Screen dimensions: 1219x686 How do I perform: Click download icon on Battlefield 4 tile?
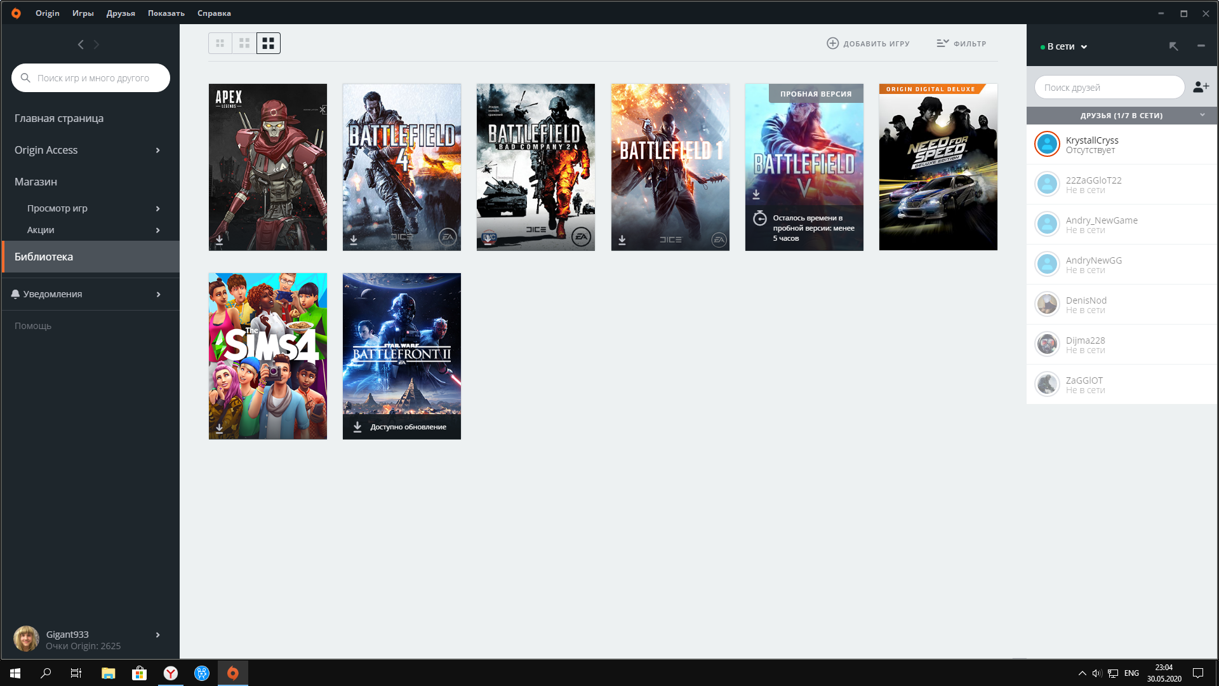[354, 240]
